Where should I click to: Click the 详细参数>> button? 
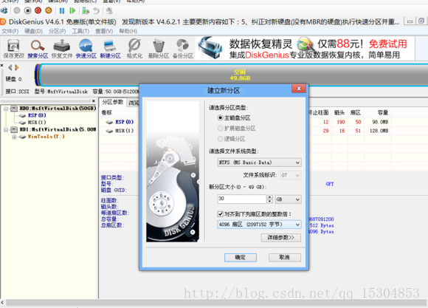click(x=281, y=238)
